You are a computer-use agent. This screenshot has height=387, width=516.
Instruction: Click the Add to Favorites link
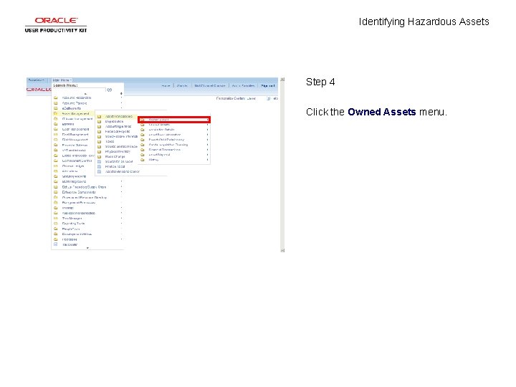[x=243, y=86]
